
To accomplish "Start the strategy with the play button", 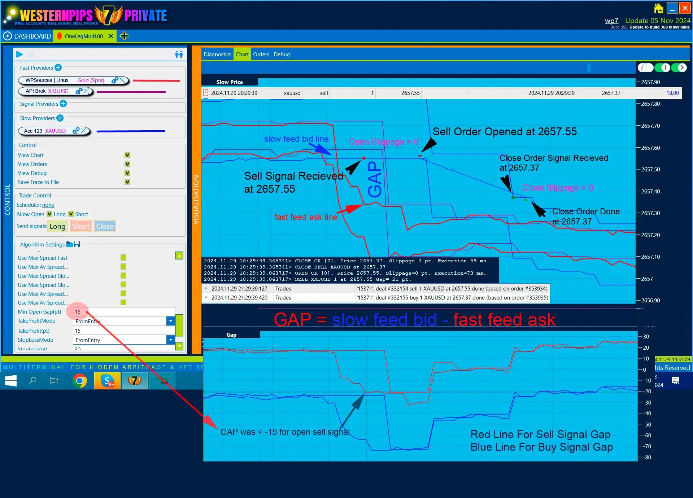I will click(19, 54).
